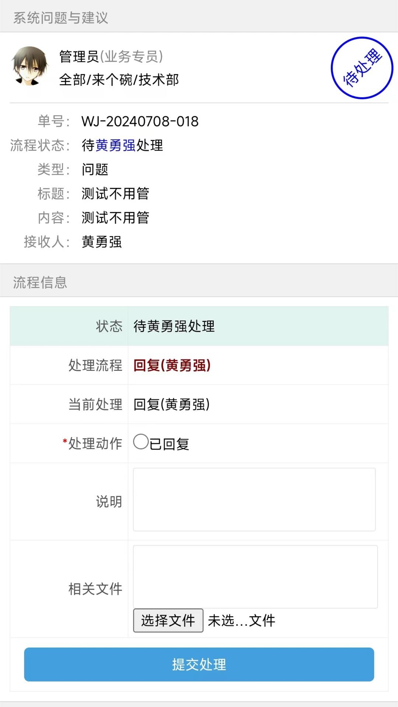Click the 管理员(业务专员) name text
The height and width of the screenshot is (707, 398).
coord(111,57)
